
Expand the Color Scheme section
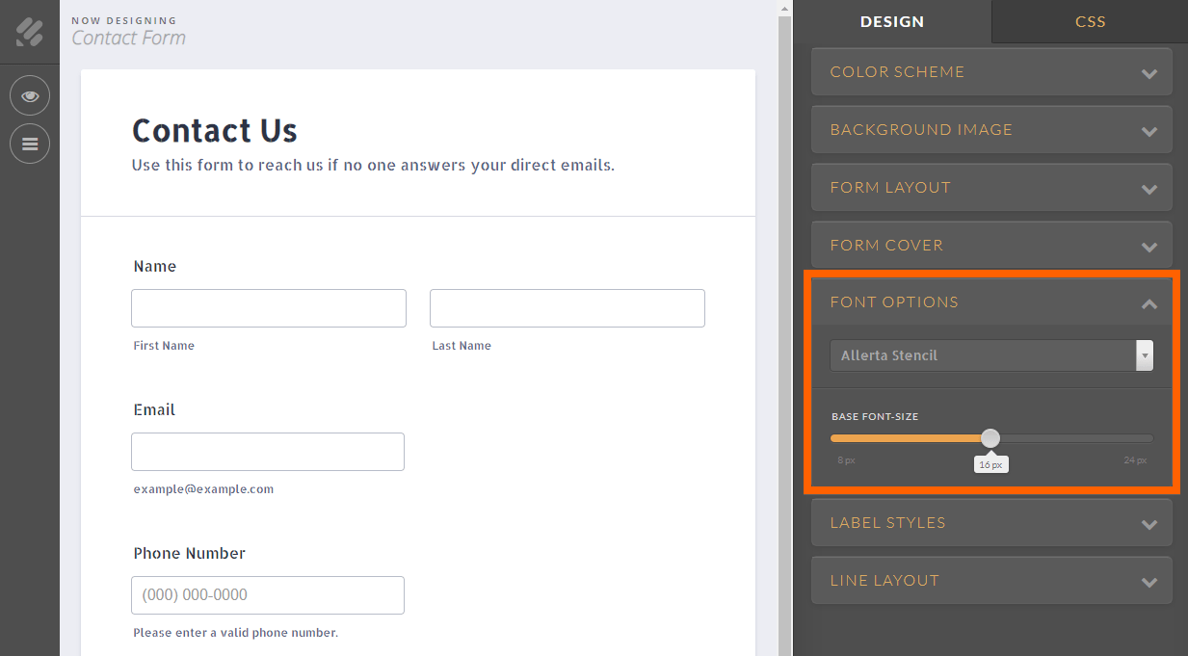click(991, 72)
